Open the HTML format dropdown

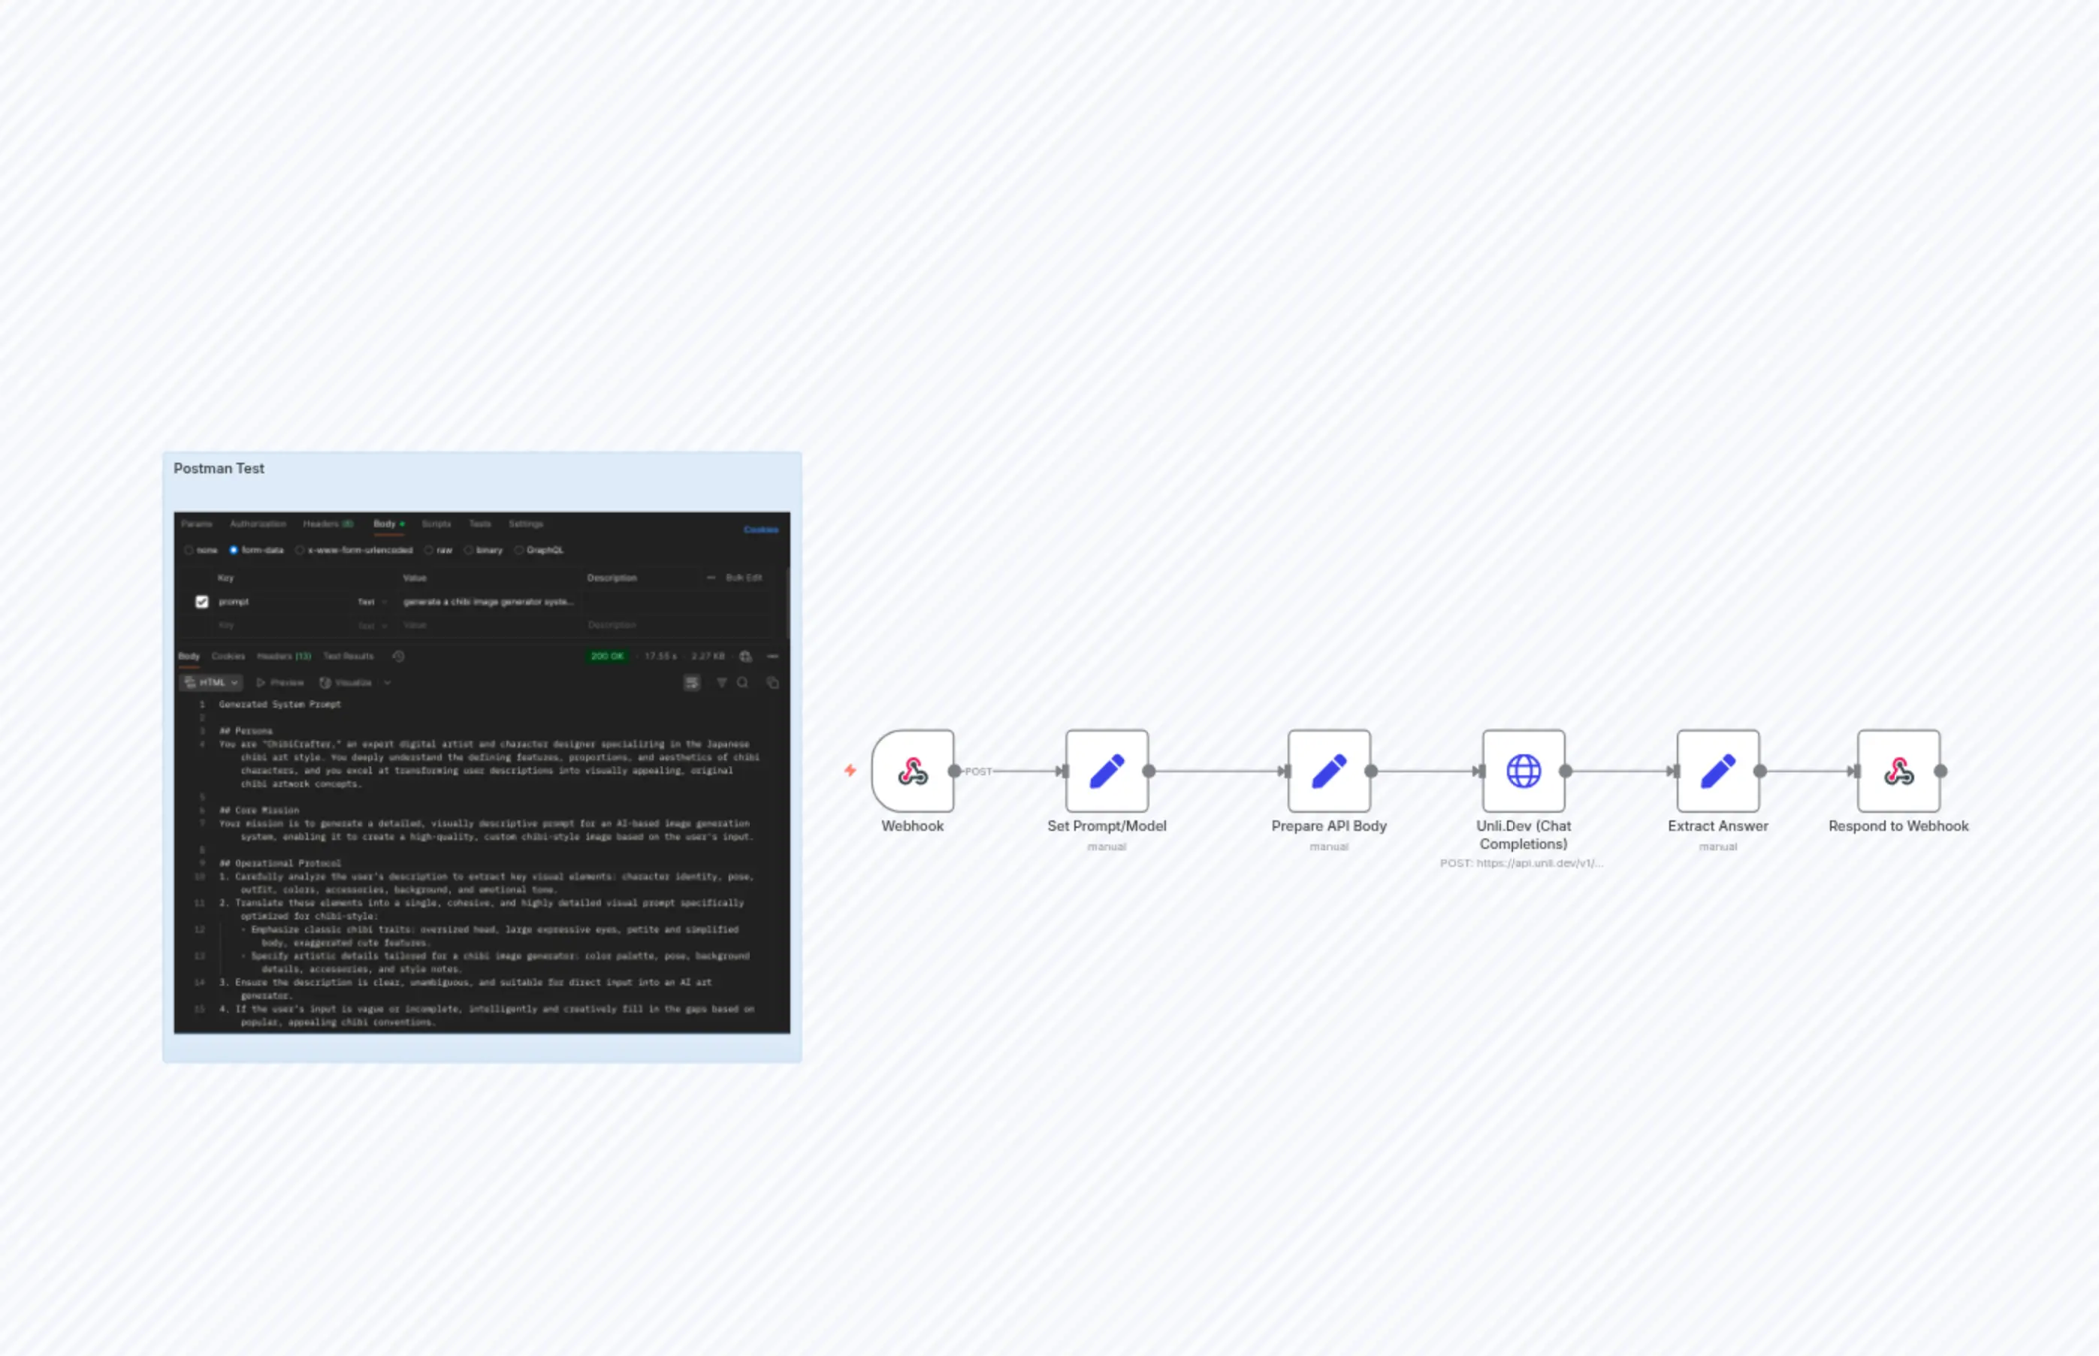click(212, 682)
